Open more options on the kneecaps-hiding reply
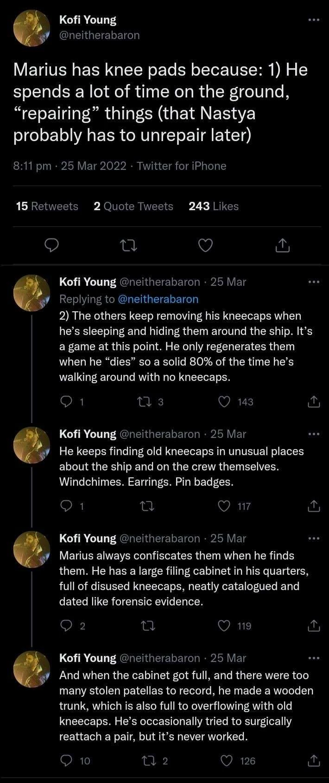329x783 pixels. click(314, 282)
